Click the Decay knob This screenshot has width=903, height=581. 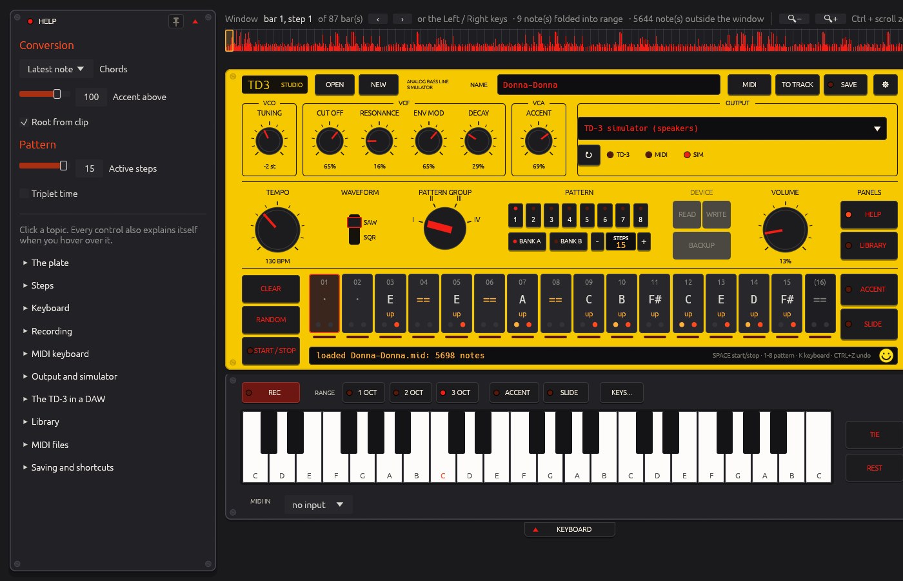478,141
